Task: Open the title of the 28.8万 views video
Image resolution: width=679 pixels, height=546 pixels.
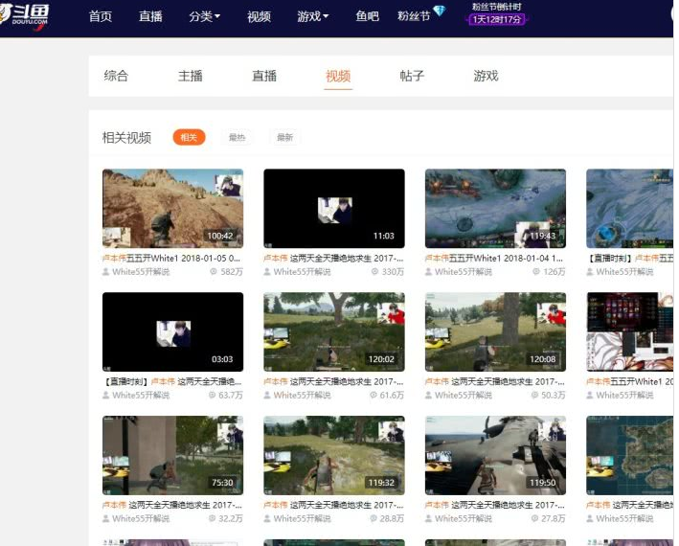Action: (333, 505)
